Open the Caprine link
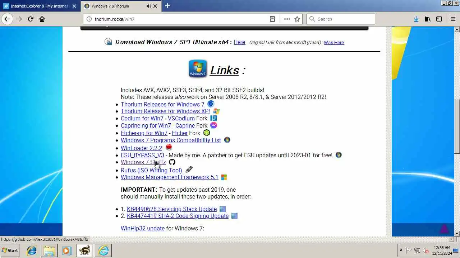460x258 pixels. 185,125
